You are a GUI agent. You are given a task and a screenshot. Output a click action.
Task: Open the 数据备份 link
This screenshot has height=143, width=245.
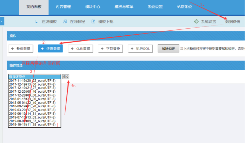(x=233, y=22)
